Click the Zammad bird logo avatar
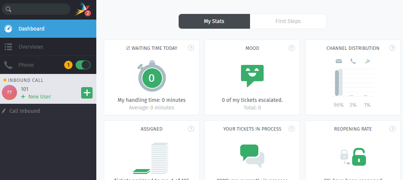The image size is (403, 180). click(x=83, y=9)
